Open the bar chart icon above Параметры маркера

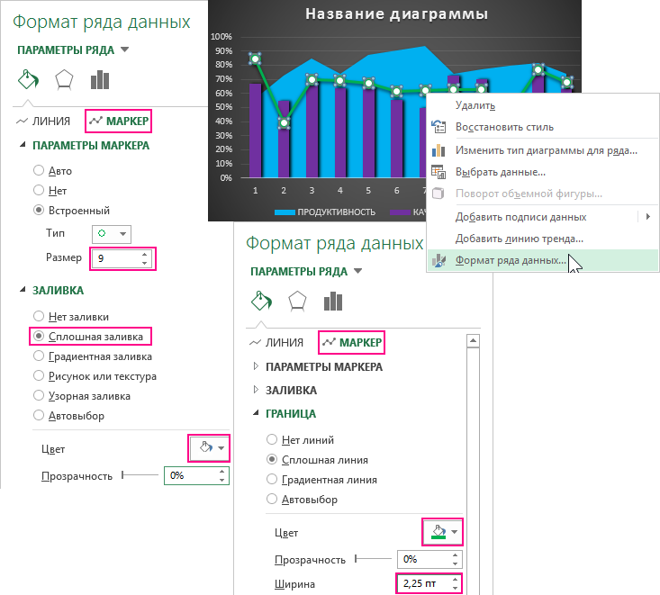pyautogui.click(x=100, y=80)
